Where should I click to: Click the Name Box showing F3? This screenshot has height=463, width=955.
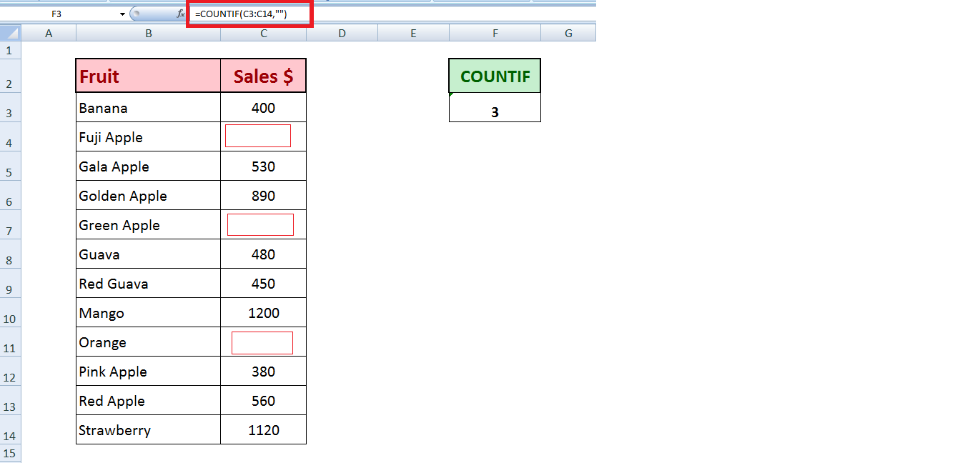tap(57, 14)
